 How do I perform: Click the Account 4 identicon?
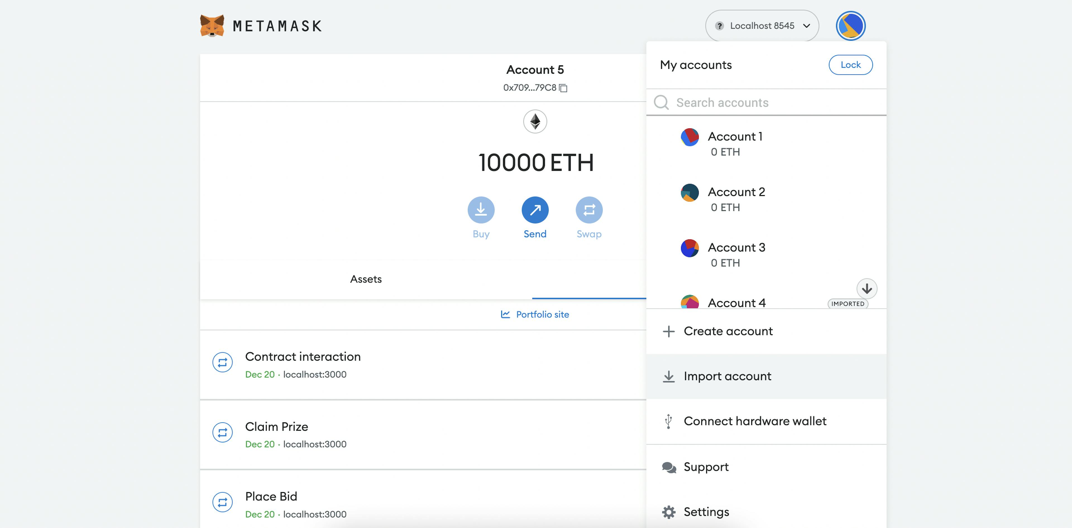click(690, 302)
